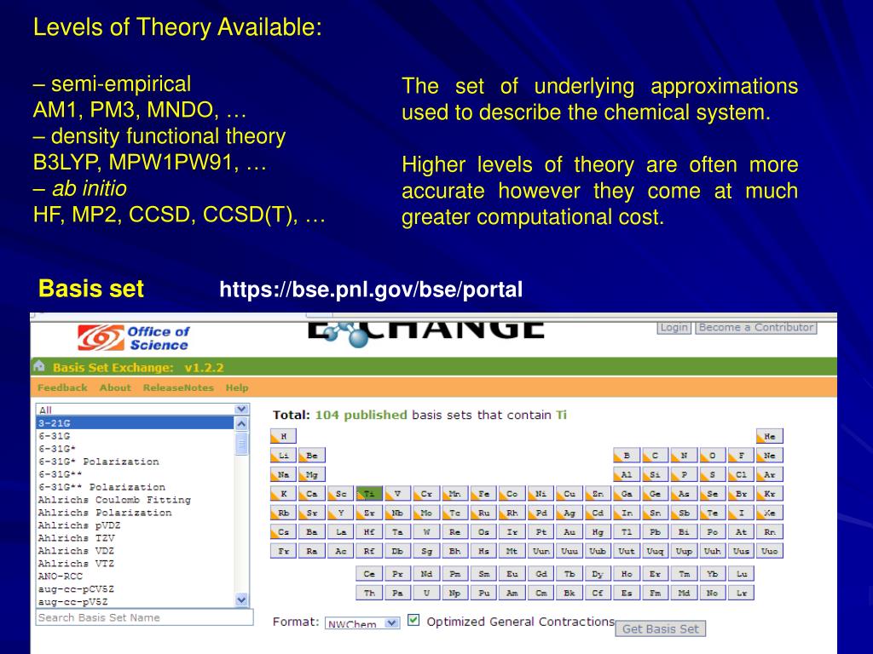Click the Search Basis Set Name field
This screenshot has width=873, height=654.
(143, 617)
